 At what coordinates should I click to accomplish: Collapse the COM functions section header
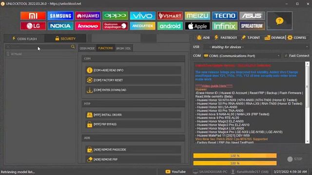(133, 59)
